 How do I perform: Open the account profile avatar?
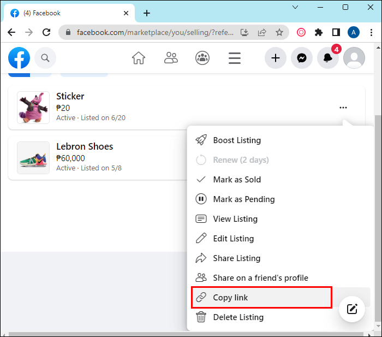click(x=354, y=58)
